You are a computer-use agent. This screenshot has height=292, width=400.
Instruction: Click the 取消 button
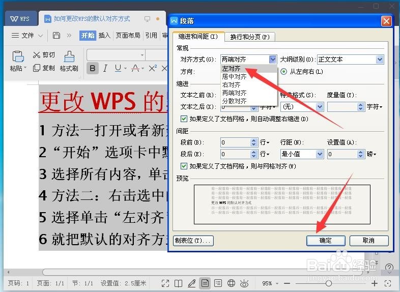tap(368, 241)
